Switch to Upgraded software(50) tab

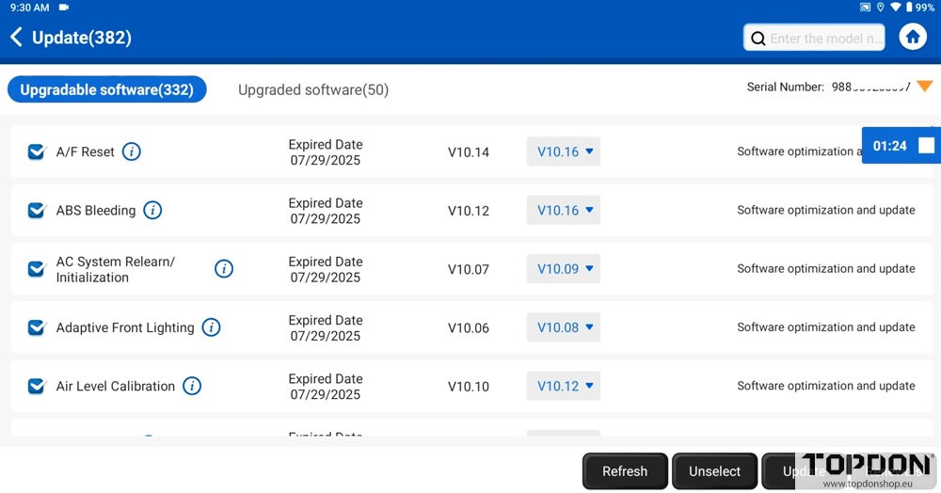pos(312,90)
